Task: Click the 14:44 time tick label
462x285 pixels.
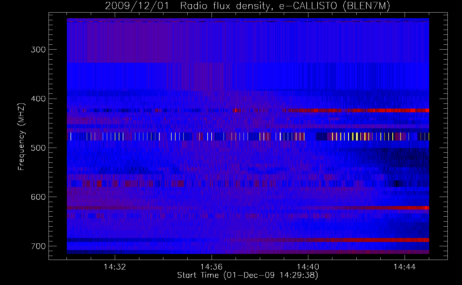Action: [x=405, y=267]
